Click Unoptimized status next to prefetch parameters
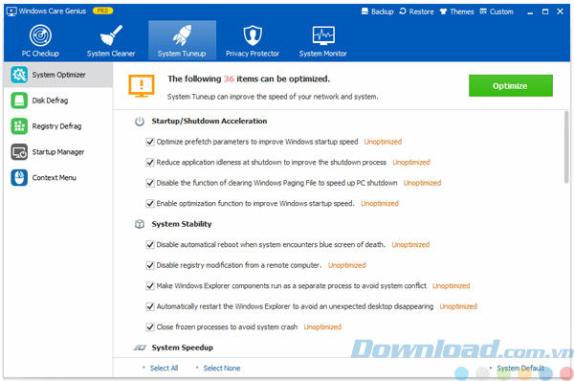Image resolution: width=574 pixels, height=381 pixels. (x=383, y=142)
